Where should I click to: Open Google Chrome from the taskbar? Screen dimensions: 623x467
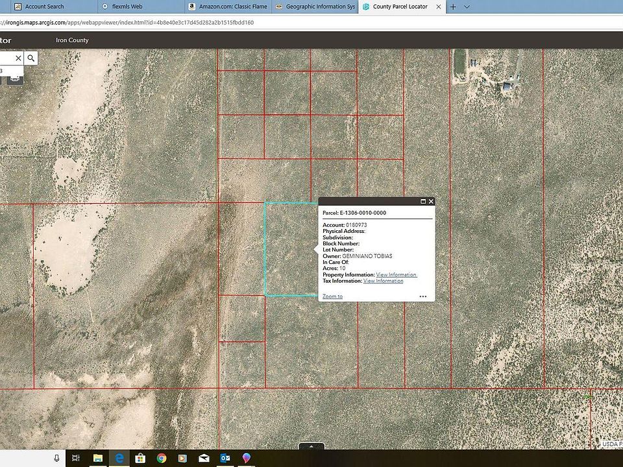click(x=162, y=459)
